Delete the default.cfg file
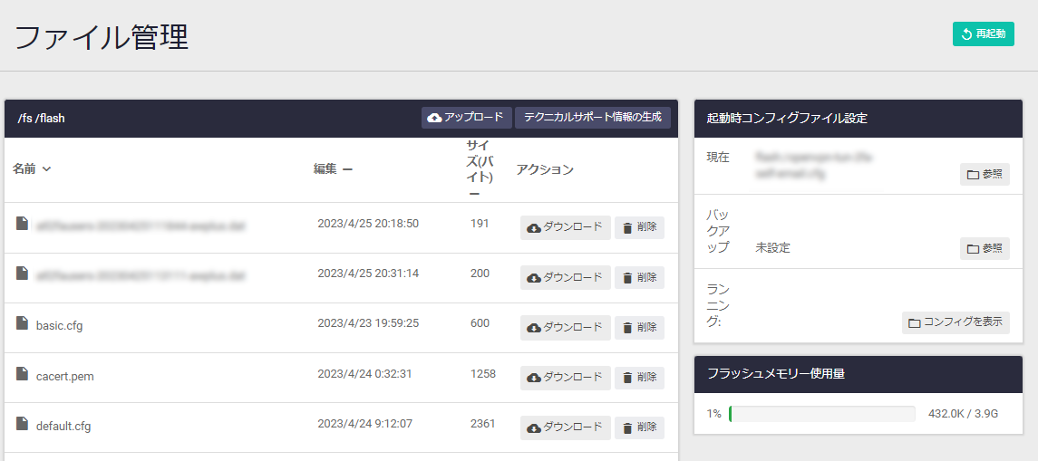The image size is (1038, 461). click(x=639, y=427)
